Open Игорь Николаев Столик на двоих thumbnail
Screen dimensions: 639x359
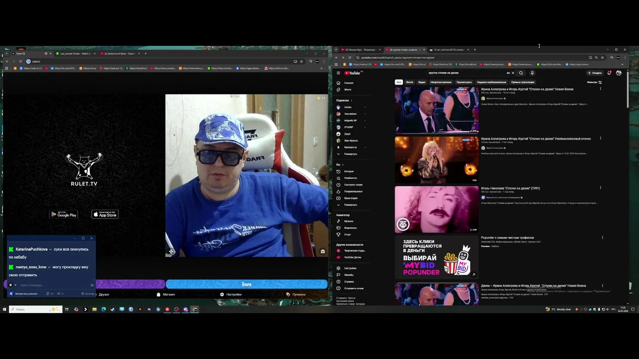point(437,209)
